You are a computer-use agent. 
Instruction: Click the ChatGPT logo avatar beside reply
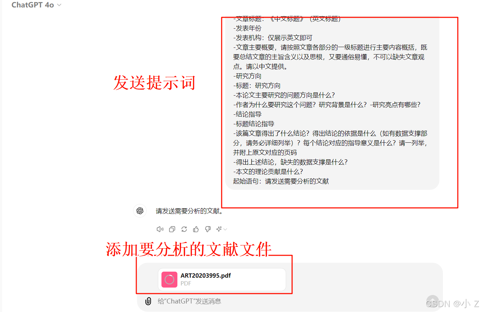(140, 211)
